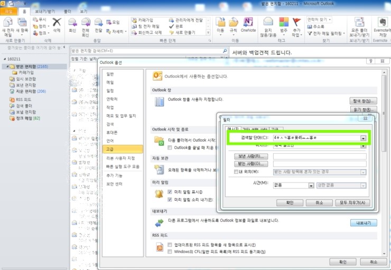Image resolution: width=391 pixels, height=270 pixels.
Task: Click 확인 at bottom of Outlook 옵션
Action: (x=343, y=262)
